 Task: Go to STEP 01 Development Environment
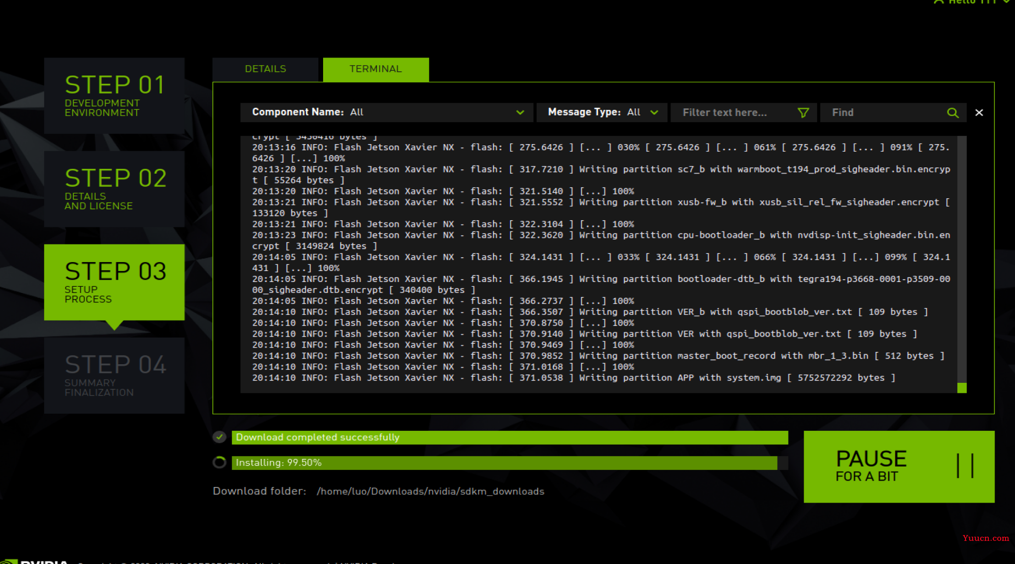tap(114, 96)
